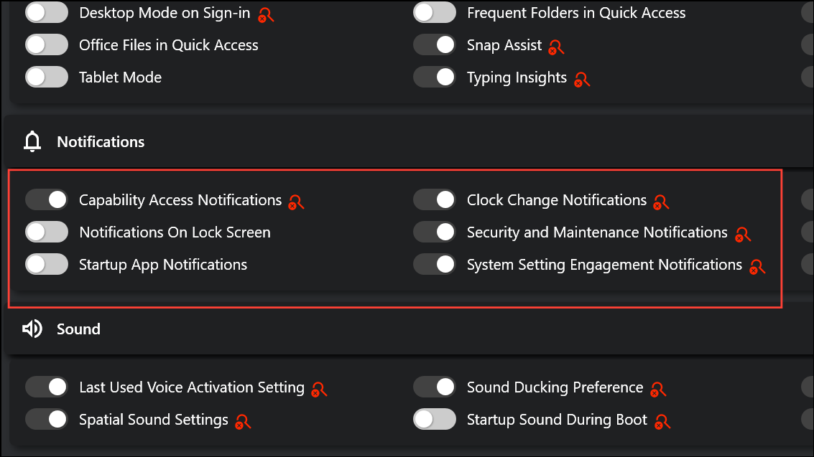Image resolution: width=814 pixels, height=457 pixels.
Task: Click red icon beside Clock Change Notifications
Action: 661,202
